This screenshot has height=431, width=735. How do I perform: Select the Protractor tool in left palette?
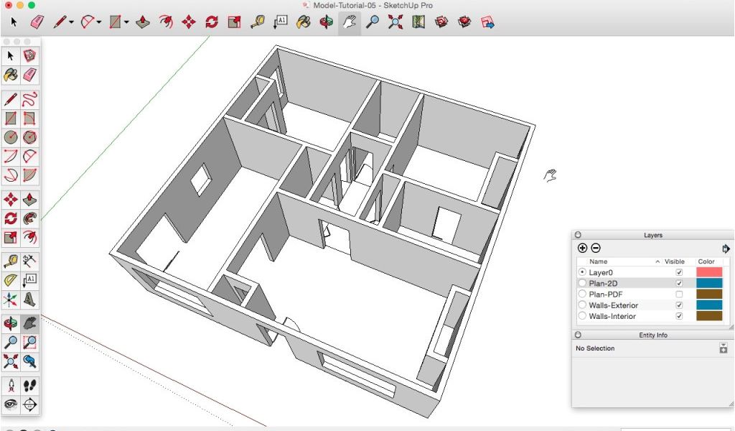click(11, 280)
